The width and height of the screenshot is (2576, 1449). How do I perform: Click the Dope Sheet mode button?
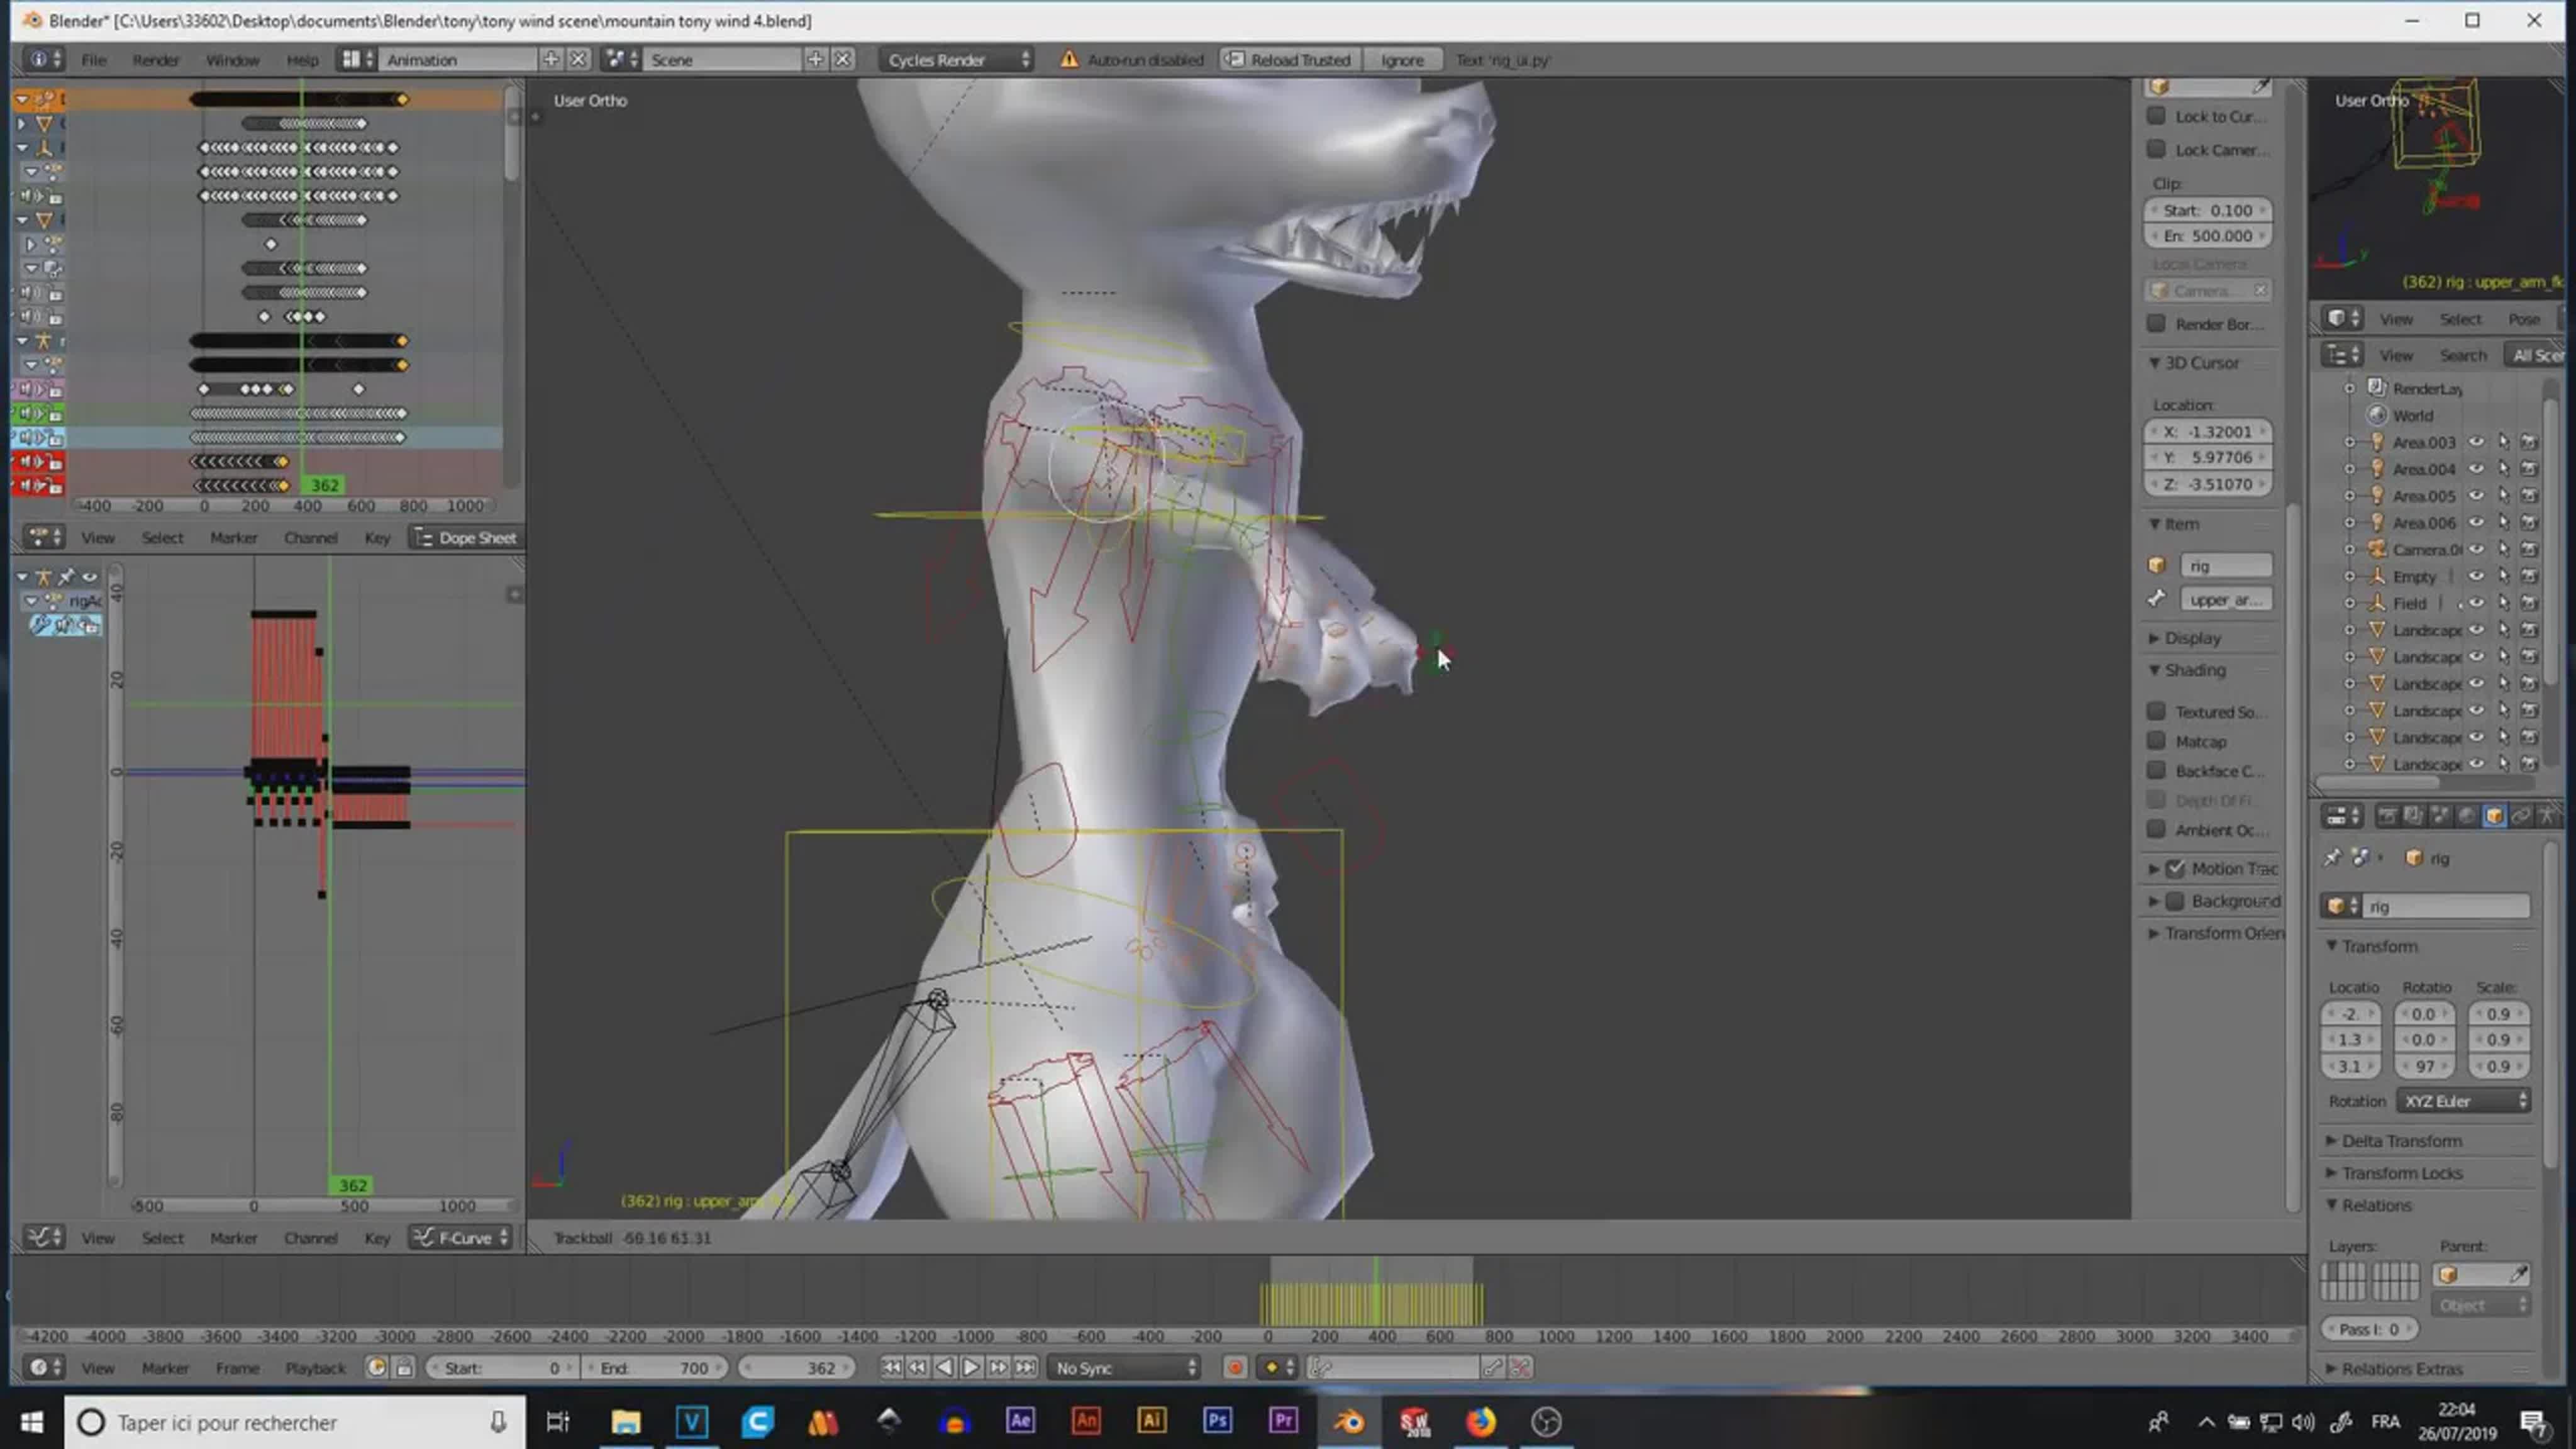click(x=466, y=538)
